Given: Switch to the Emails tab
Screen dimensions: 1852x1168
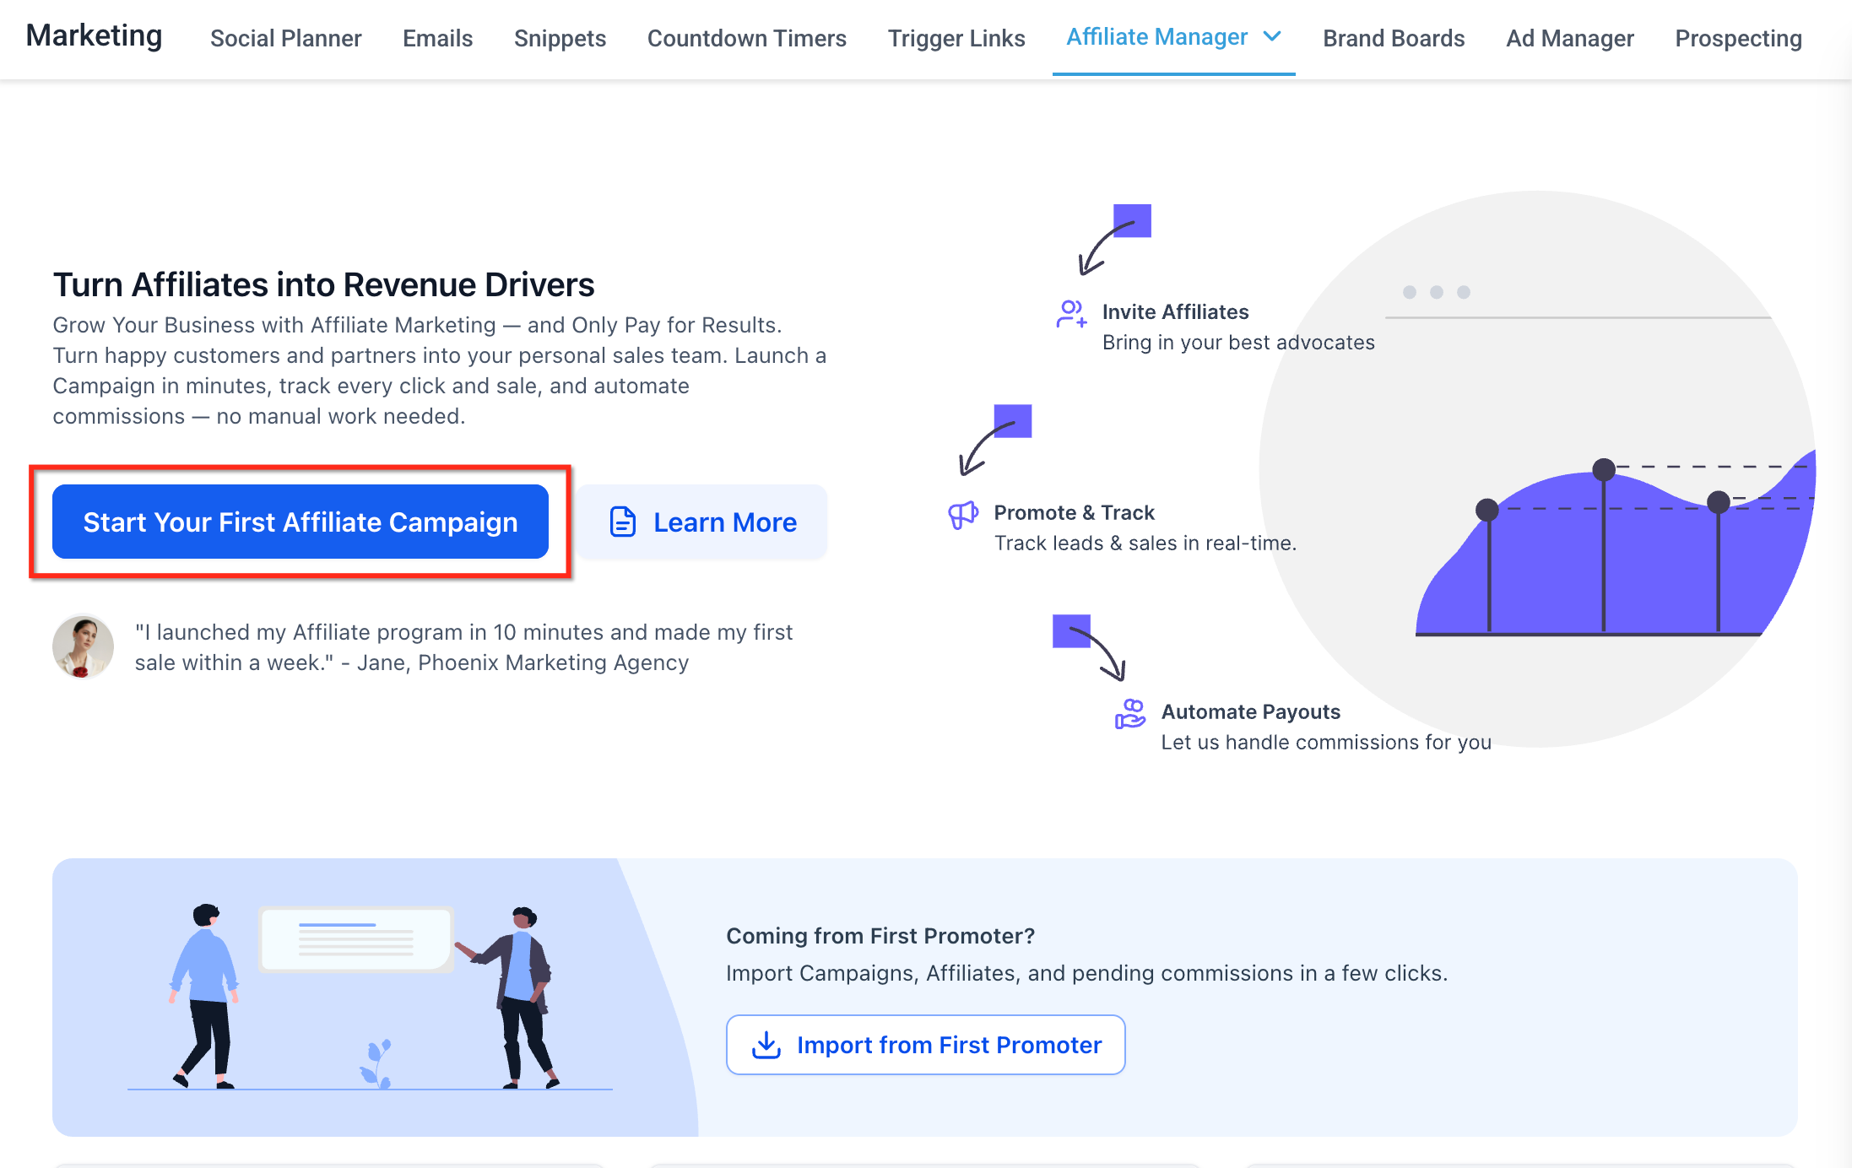Looking at the screenshot, I should click(437, 38).
